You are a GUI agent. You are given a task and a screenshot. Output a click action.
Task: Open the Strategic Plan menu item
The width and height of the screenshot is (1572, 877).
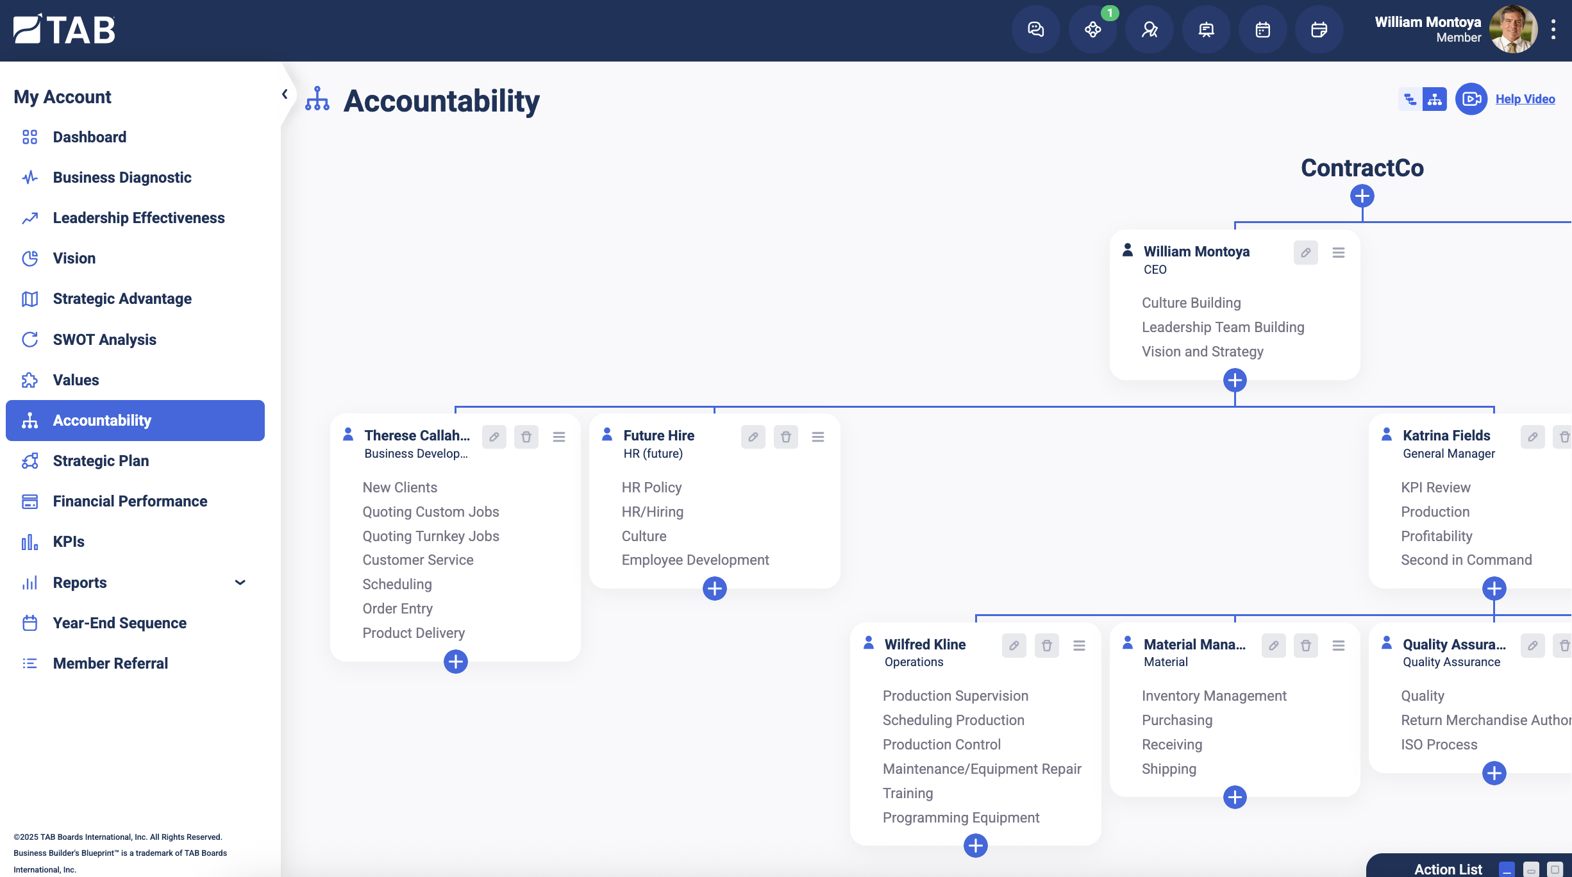[x=101, y=460]
